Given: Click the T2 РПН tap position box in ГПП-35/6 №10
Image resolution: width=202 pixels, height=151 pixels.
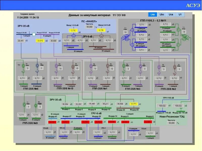Looking at the screenshot, I should click(60, 68).
